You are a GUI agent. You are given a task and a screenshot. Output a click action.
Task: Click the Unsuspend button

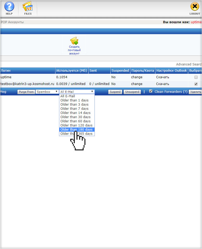(132, 92)
